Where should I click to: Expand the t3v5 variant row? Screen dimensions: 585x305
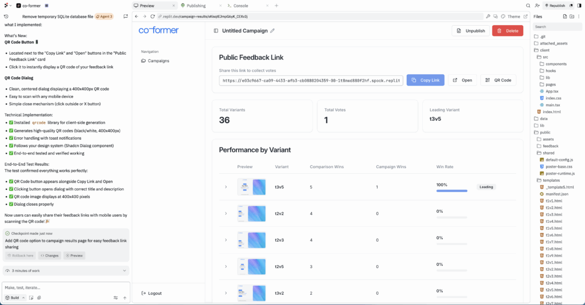[x=226, y=187]
